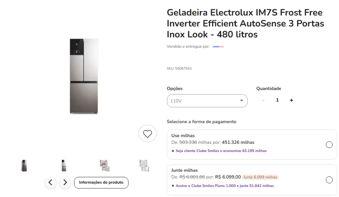Click the right carousel arrow

(x=65, y=182)
